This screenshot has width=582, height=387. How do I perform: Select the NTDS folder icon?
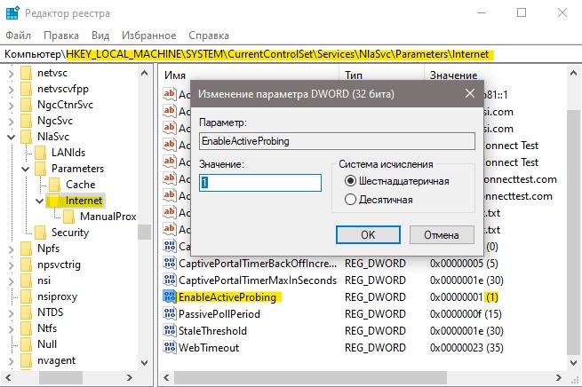pos(27,312)
